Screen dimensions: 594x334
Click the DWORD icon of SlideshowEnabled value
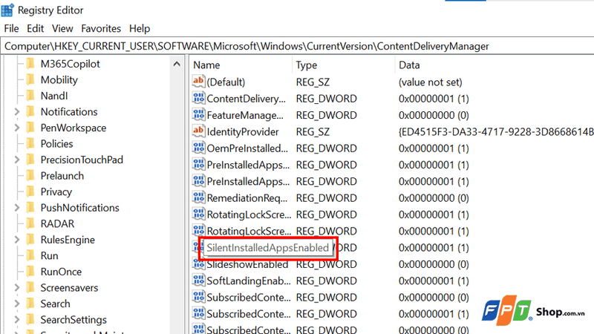[198, 264]
